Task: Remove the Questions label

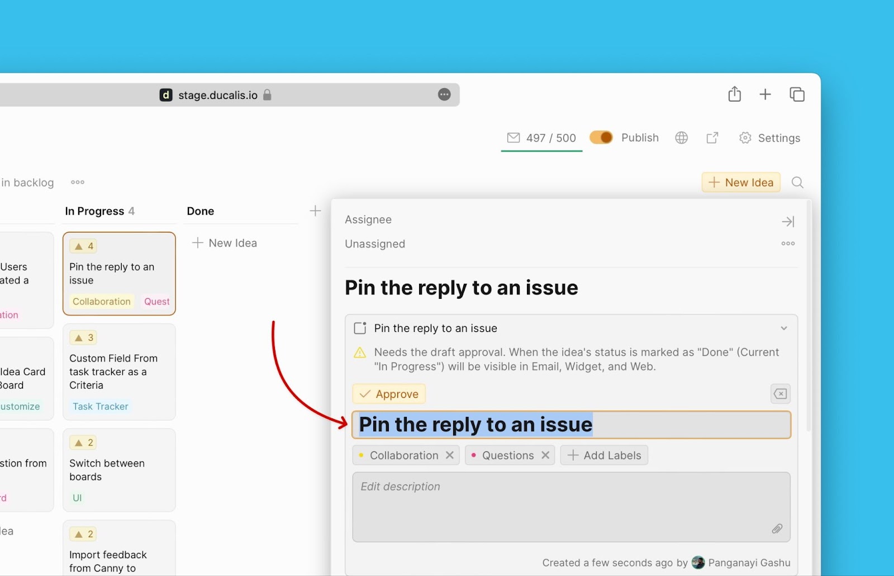Action: pos(545,455)
